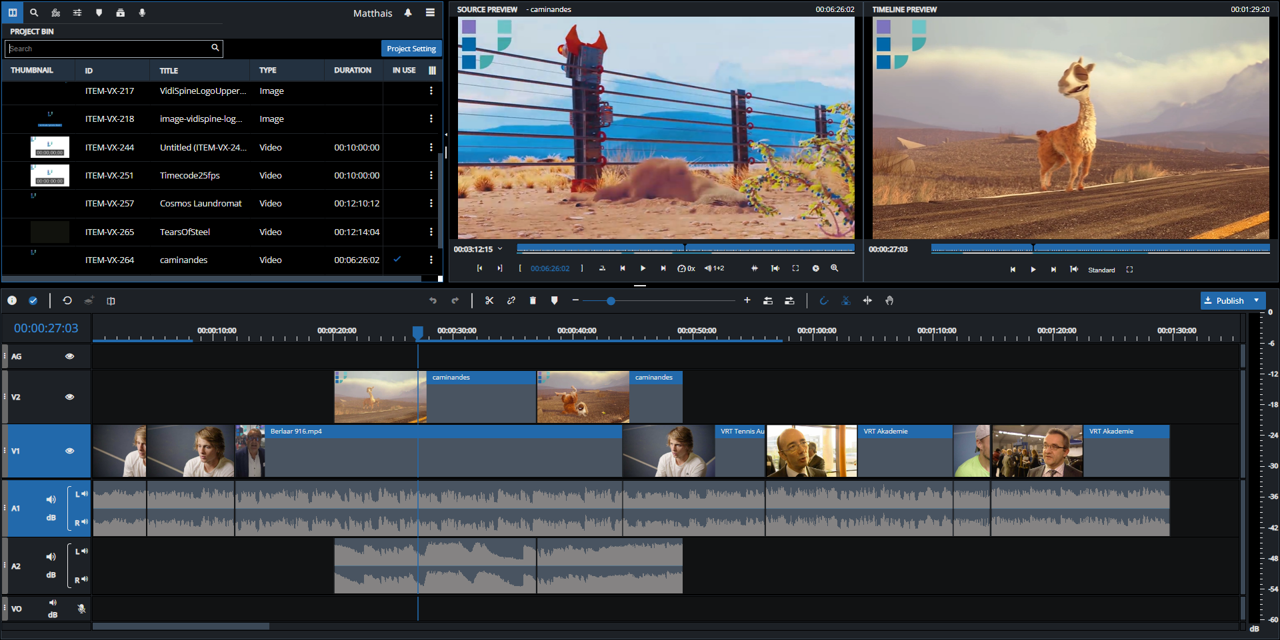This screenshot has height=640, width=1280.
Task: Click the timeline zoom slider handle
Action: point(611,301)
